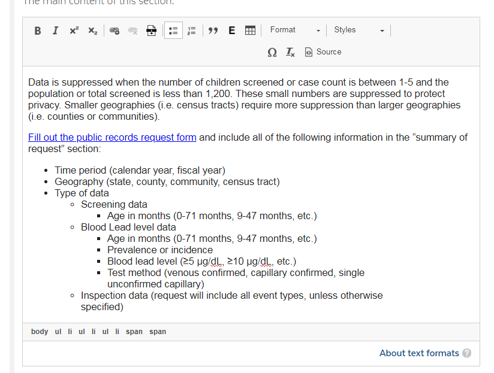Select the first li in the elements path
The width and height of the screenshot is (494, 373).
point(70,332)
